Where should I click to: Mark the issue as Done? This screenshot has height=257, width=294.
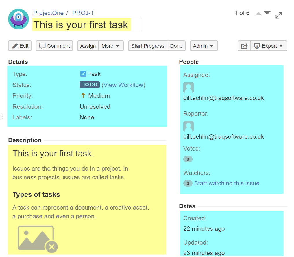[176, 46]
